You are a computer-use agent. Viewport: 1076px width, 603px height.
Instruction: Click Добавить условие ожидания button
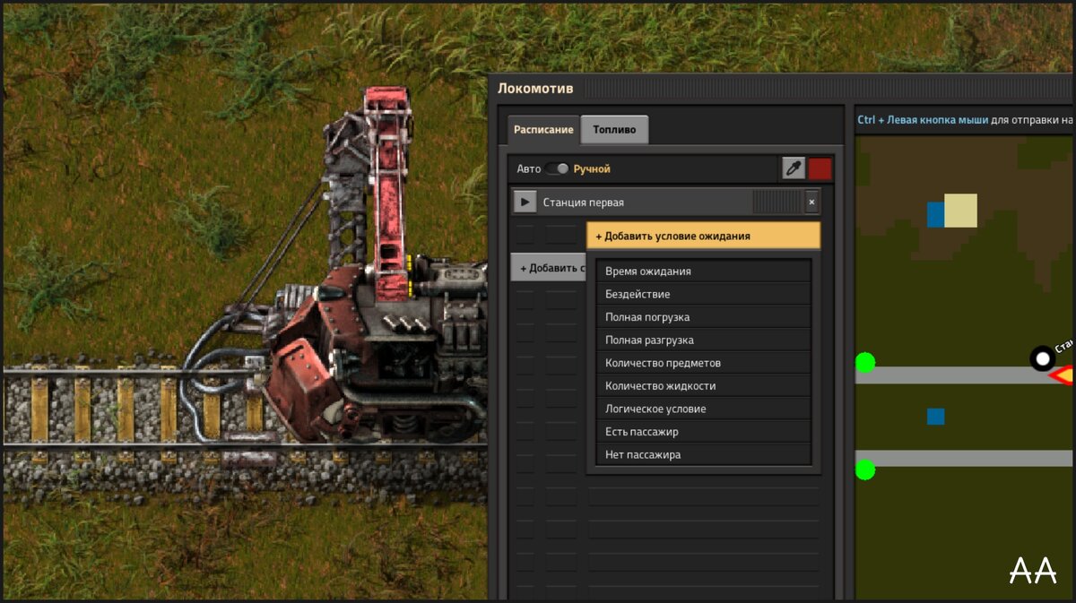tap(704, 236)
